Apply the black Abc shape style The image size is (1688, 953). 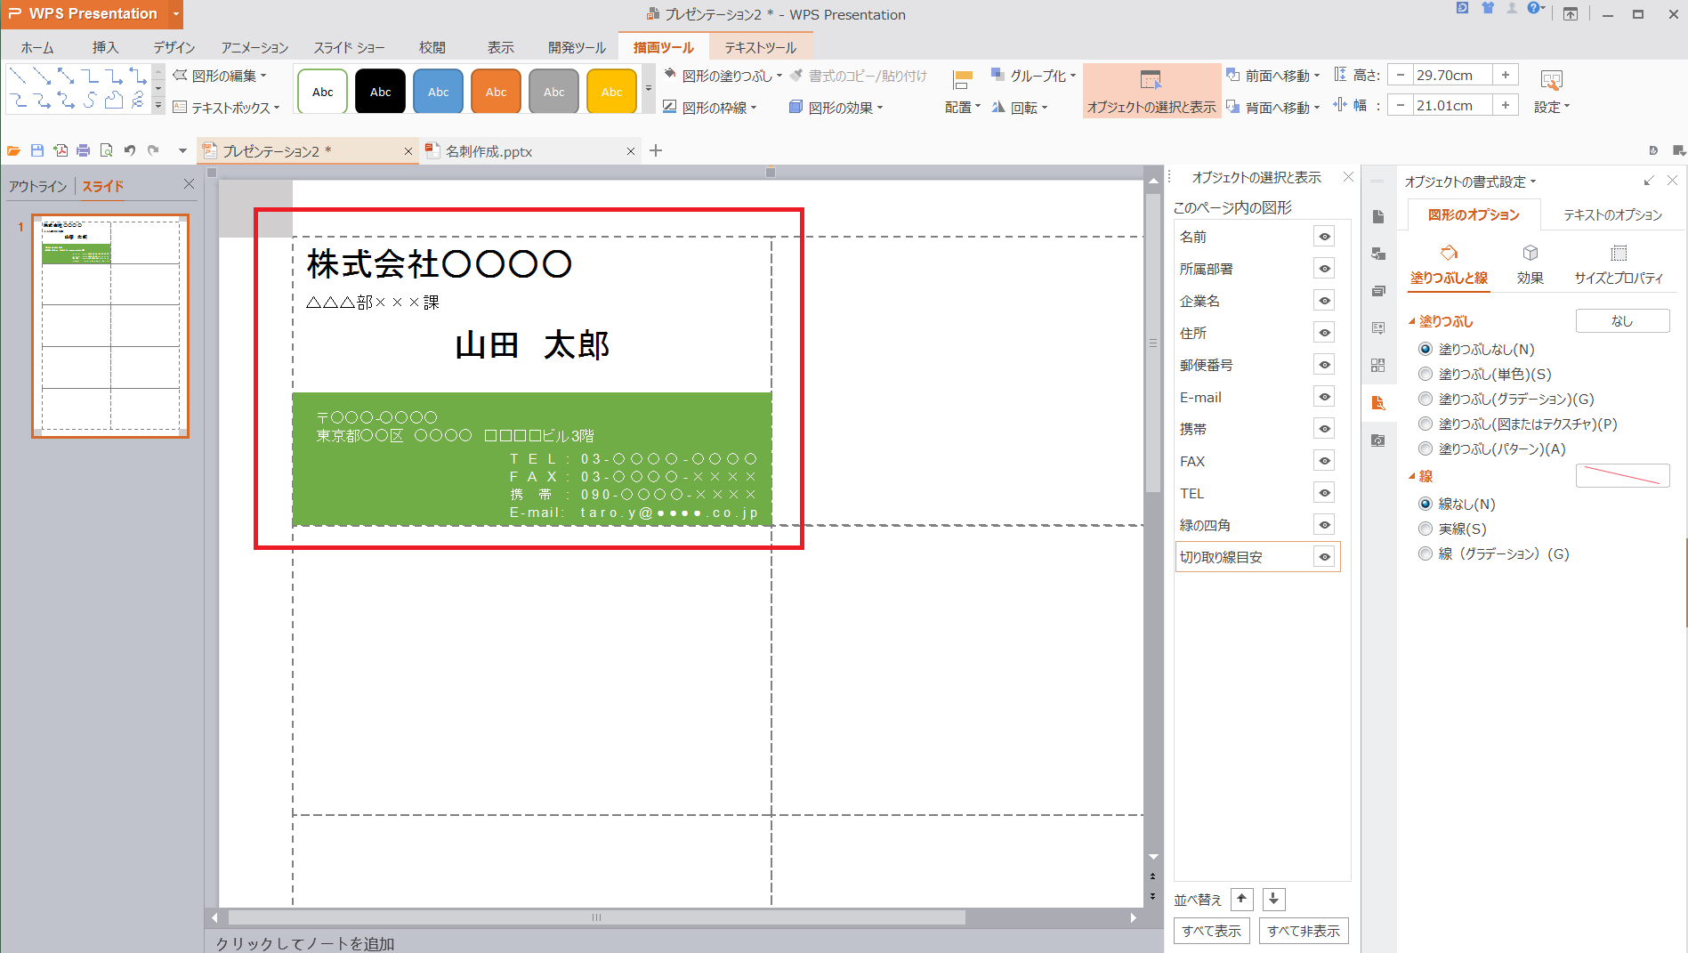point(380,91)
